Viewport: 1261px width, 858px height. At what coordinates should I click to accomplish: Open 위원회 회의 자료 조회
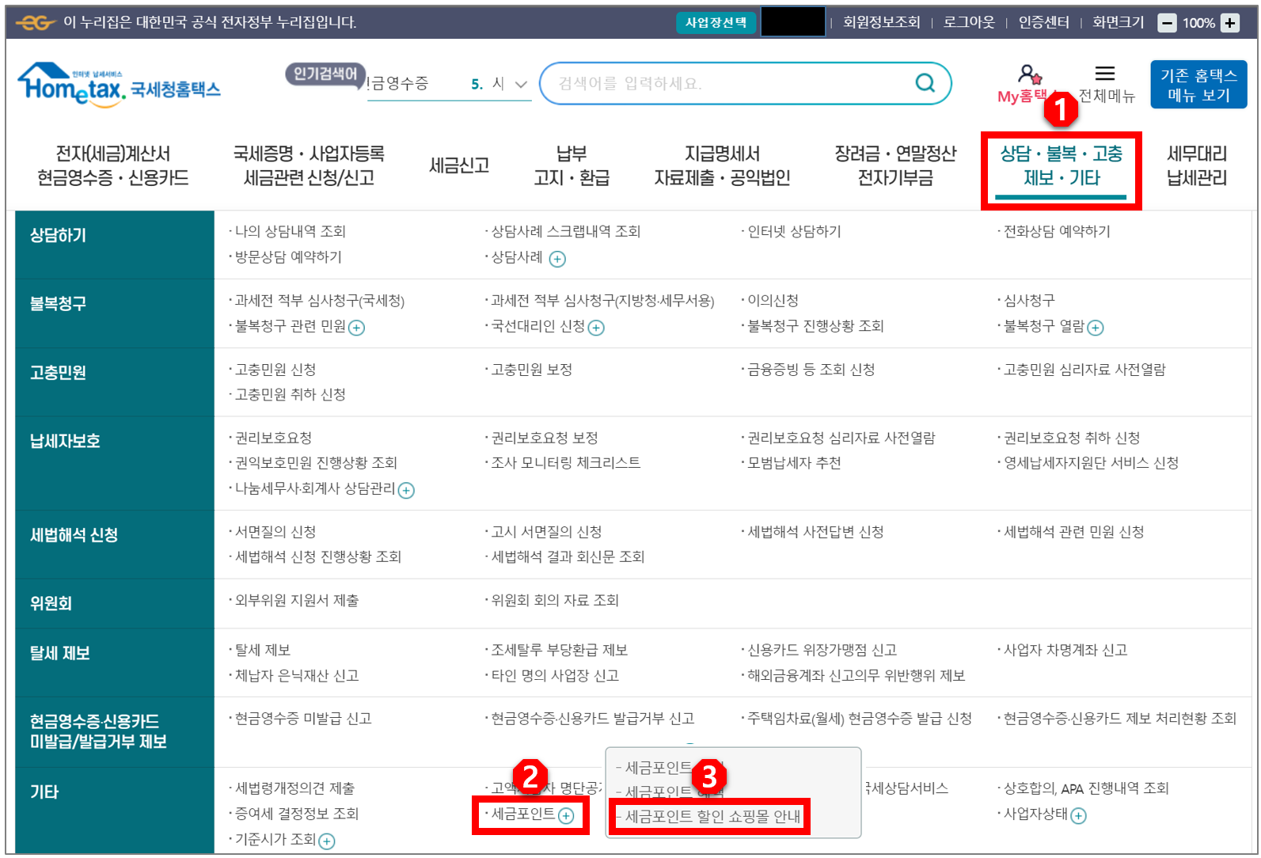click(x=555, y=601)
